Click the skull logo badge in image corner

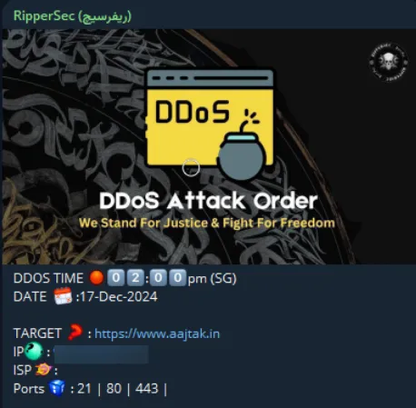(x=389, y=63)
